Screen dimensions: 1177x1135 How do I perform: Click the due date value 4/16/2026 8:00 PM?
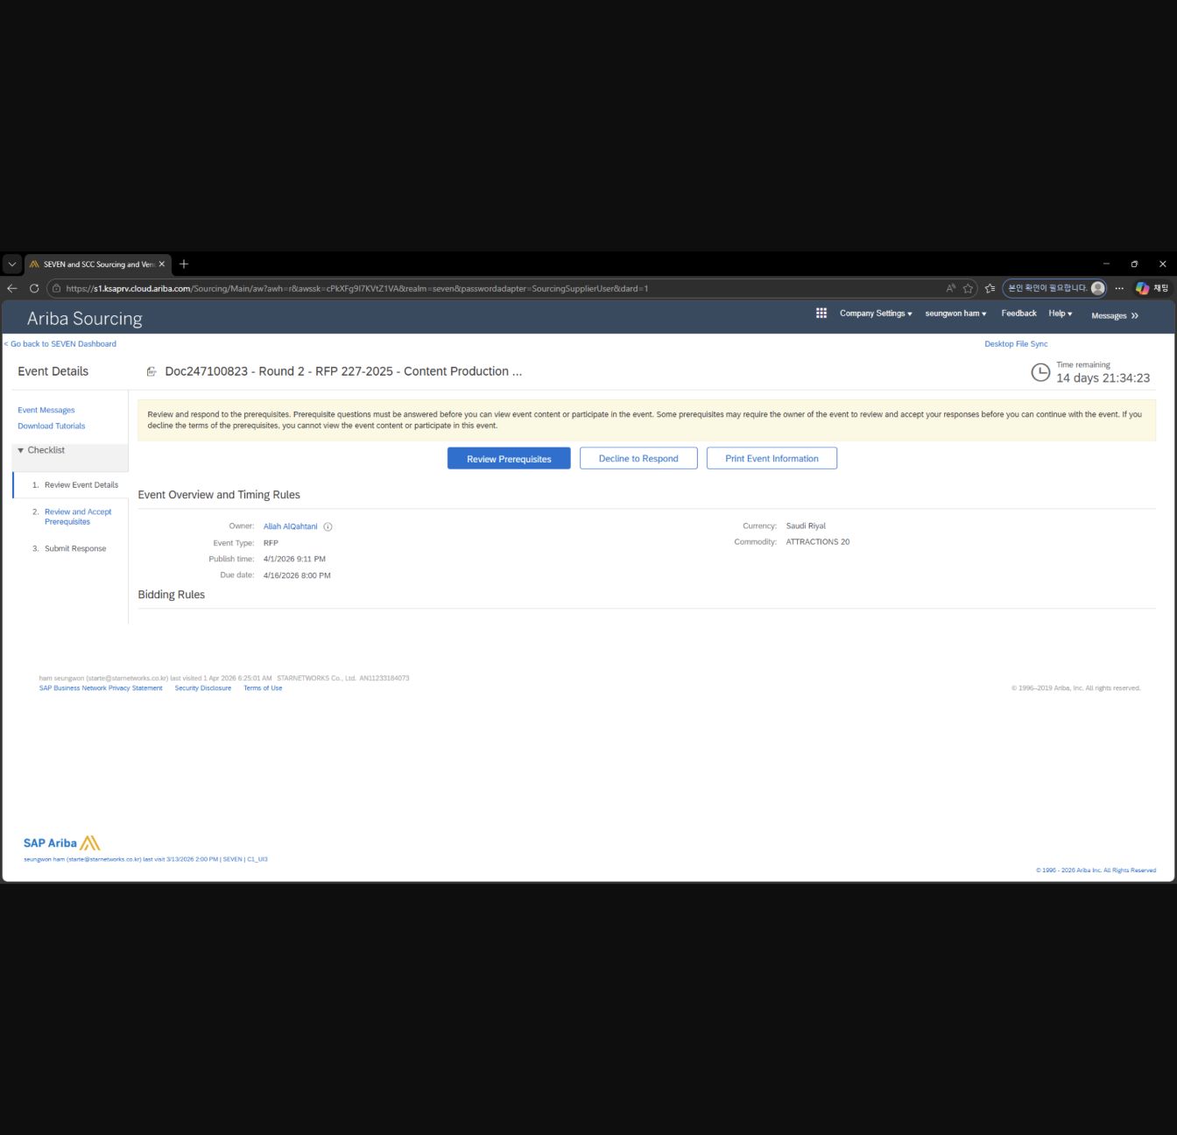point(297,575)
